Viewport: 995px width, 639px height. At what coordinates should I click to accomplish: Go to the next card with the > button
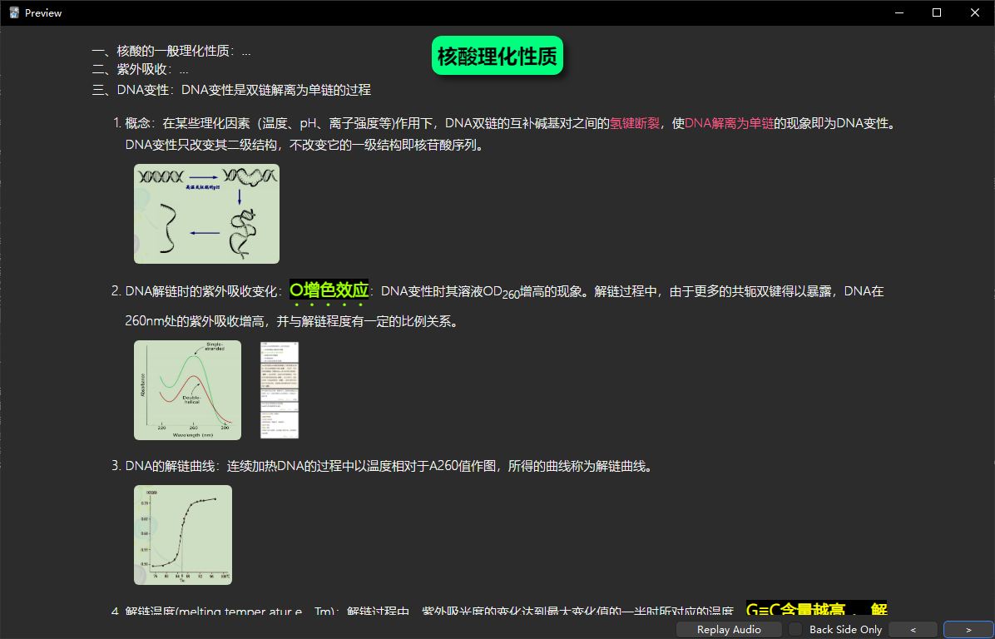coord(968,630)
